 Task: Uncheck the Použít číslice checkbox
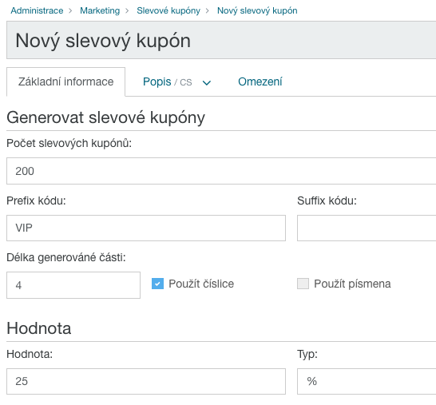click(x=157, y=284)
